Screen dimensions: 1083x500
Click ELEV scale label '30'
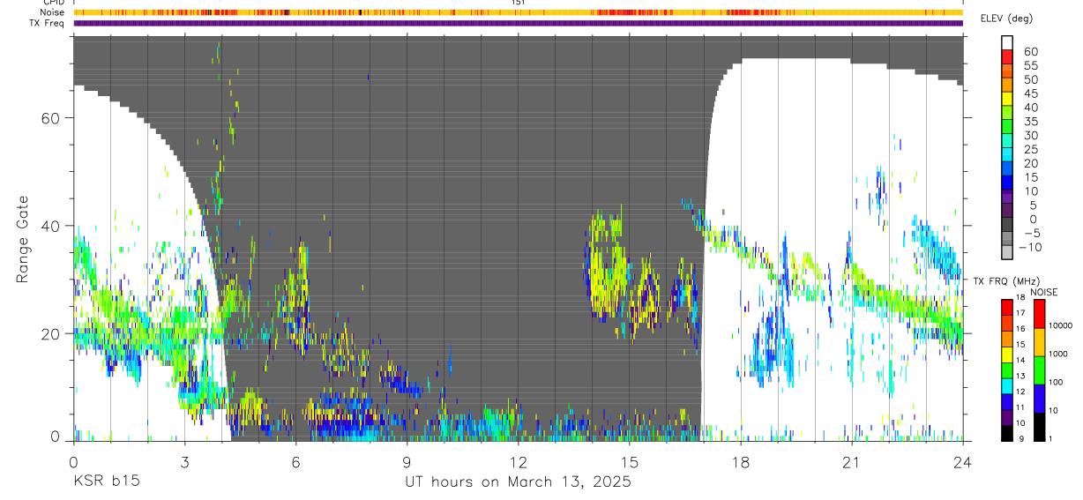click(x=1029, y=135)
